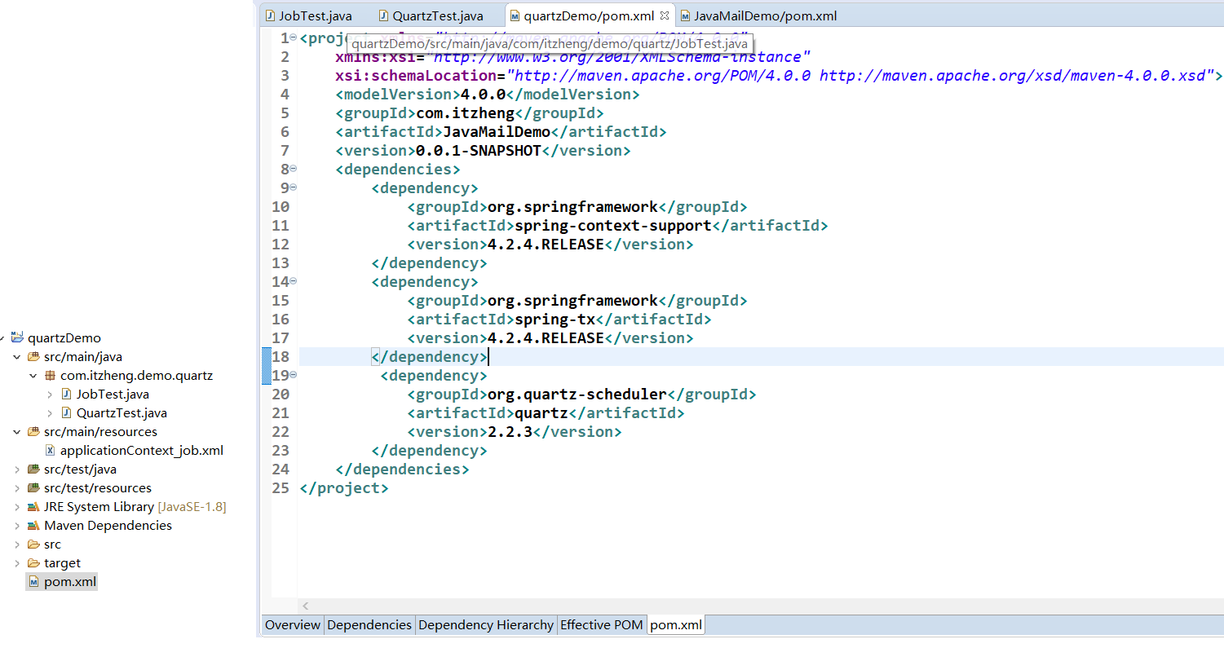Image resolution: width=1224 pixels, height=648 pixels.
Task: Open the Effective POM tab
Action: 602,625
